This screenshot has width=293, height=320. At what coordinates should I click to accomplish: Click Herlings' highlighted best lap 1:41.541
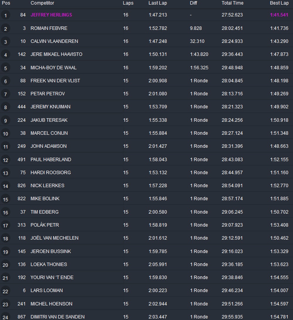pyautogui.click(x=279, y=15)
